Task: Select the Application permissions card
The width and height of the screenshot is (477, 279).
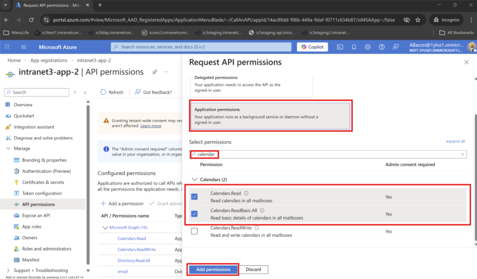Action: pos(271,116)
